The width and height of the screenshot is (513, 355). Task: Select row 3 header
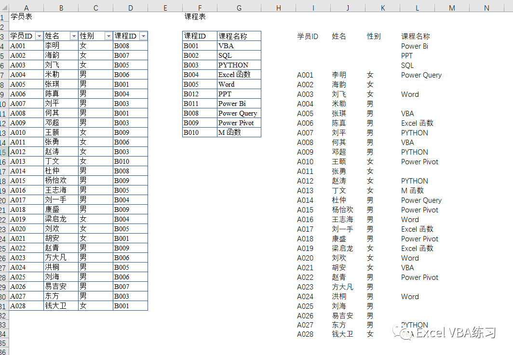coord(4,36)
